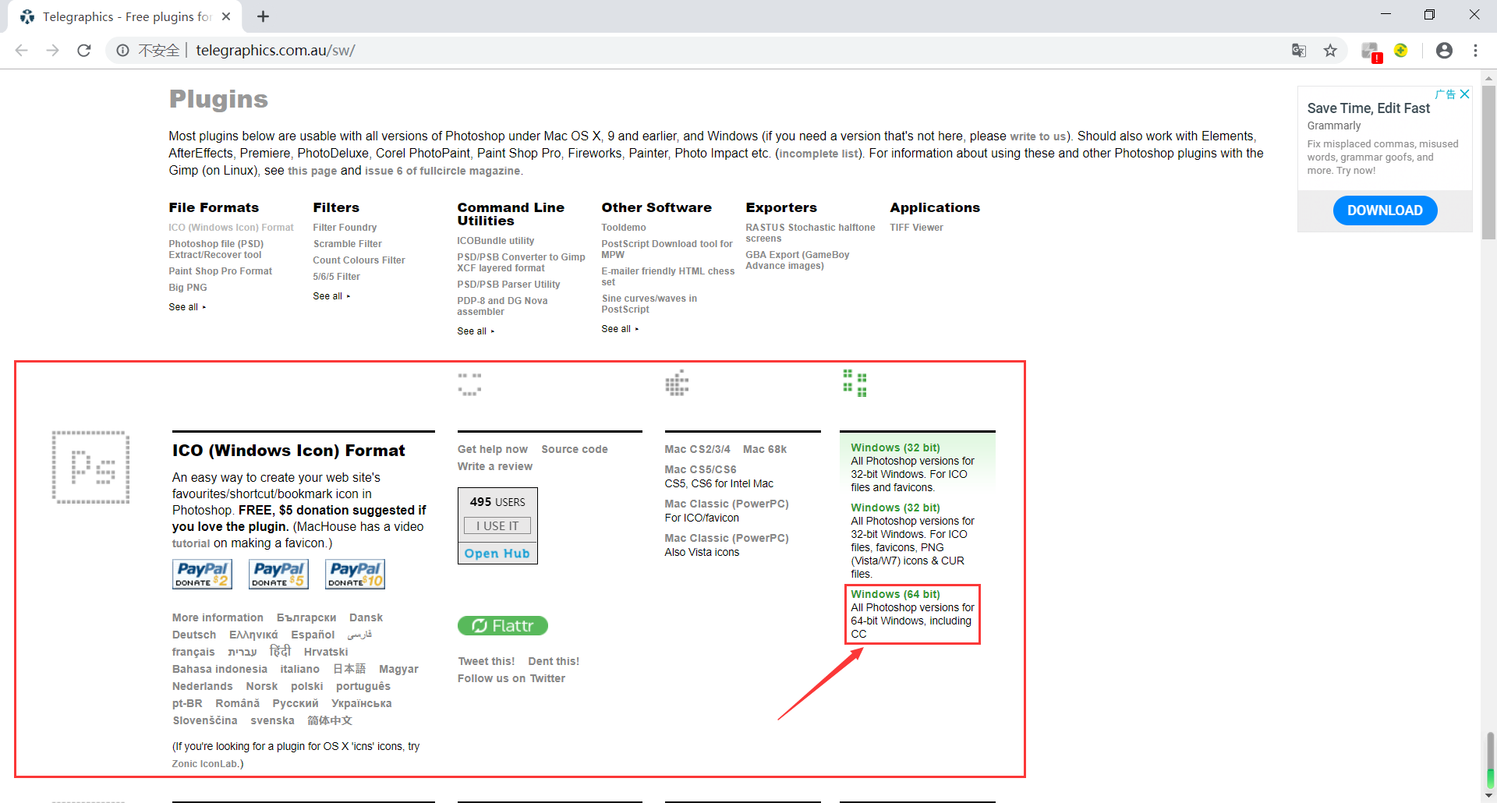1497x803 pixels.
Task: Click the Deutsch language link
Action: click(194, 635)
